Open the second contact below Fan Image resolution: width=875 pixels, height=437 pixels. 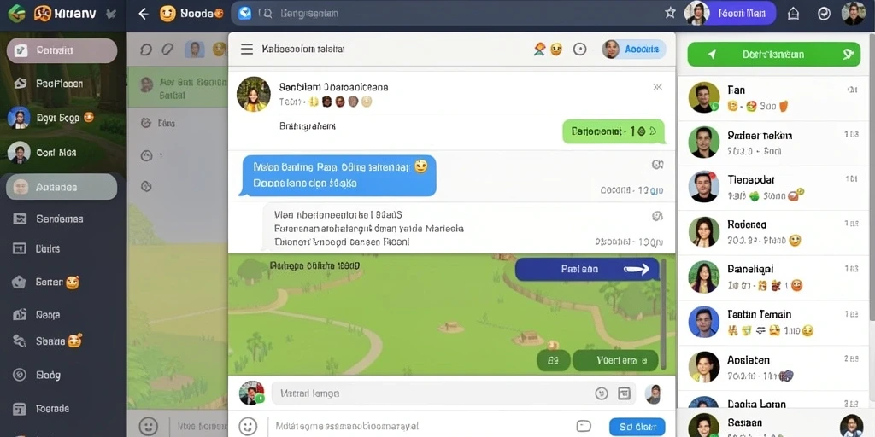(x=775, y=143)
